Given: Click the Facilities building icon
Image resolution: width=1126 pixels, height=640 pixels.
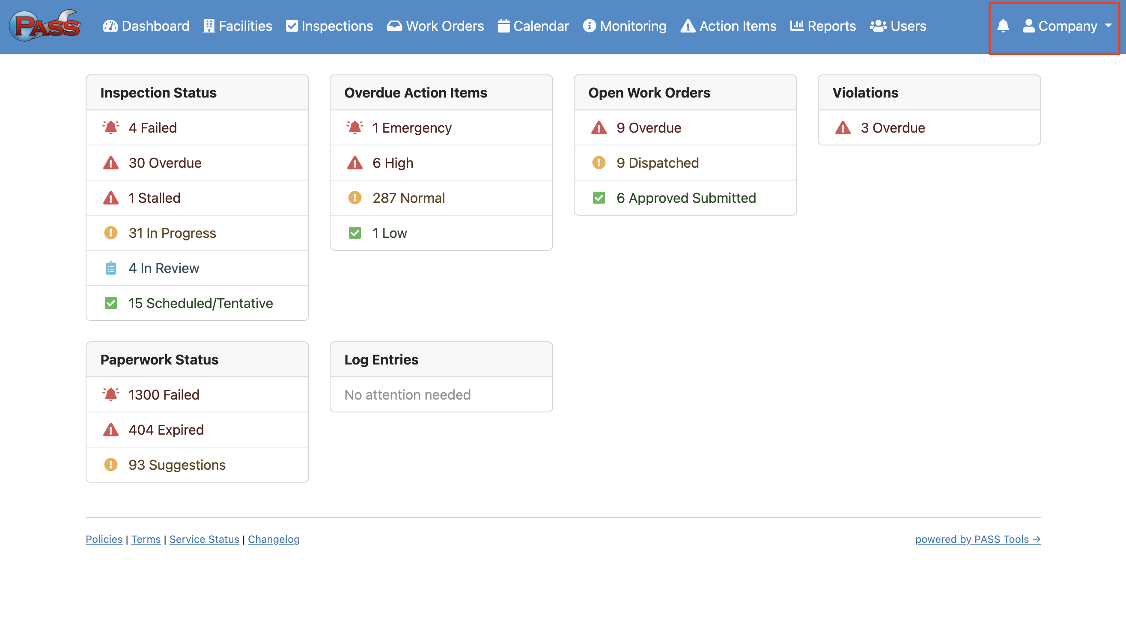Looking at the screenshot, I should (x=209, y=26).
